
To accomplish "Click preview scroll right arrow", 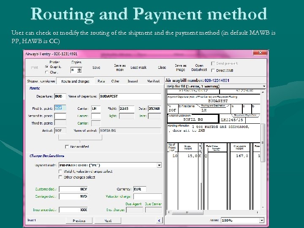I will tap(258, 212).
